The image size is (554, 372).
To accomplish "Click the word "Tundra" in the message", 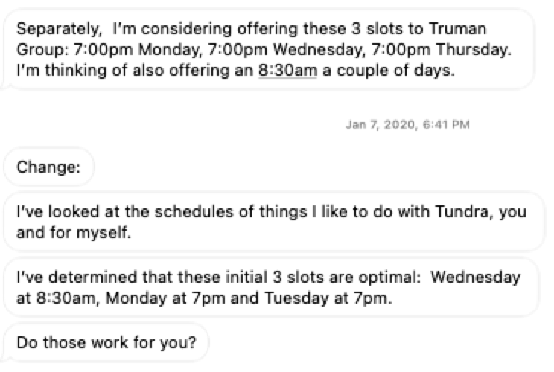I will pyautogui.click(x=446, y=212).
